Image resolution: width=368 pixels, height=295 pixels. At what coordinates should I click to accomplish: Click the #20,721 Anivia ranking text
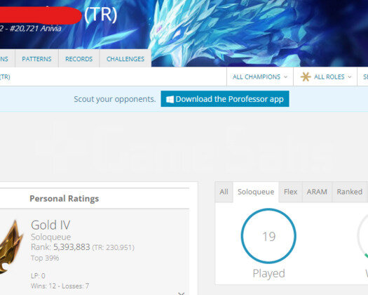tap(35, 29)
